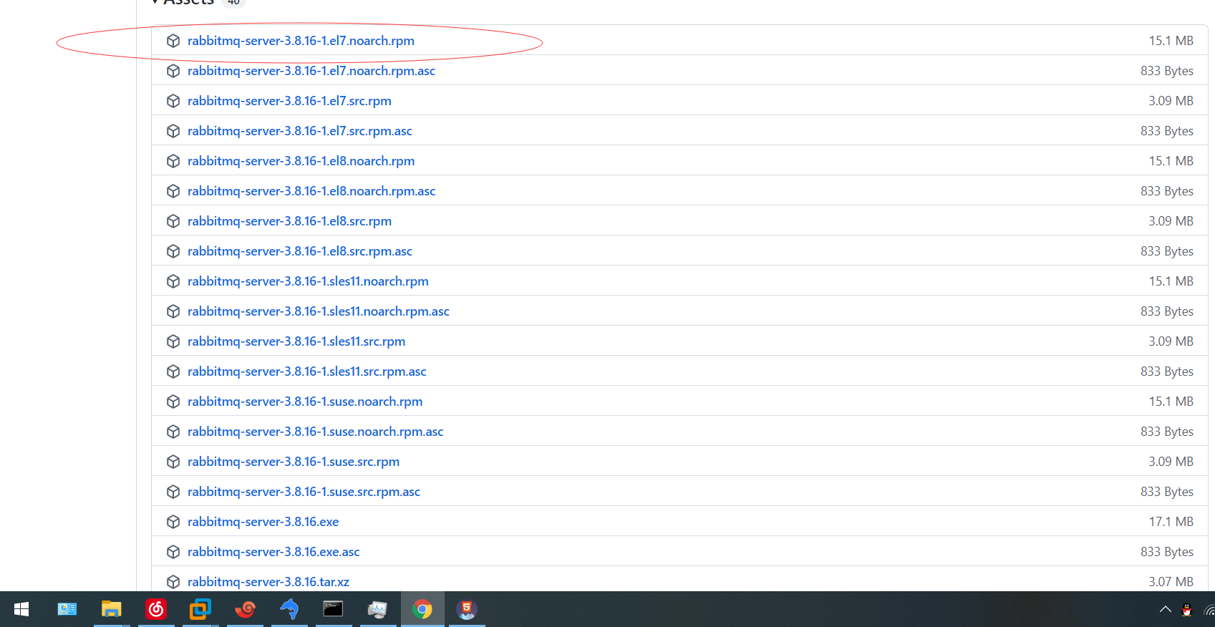Click package icon beside el8.src.rpm.asc
This screenshot has height=627, width=1215.
[173, 251]
